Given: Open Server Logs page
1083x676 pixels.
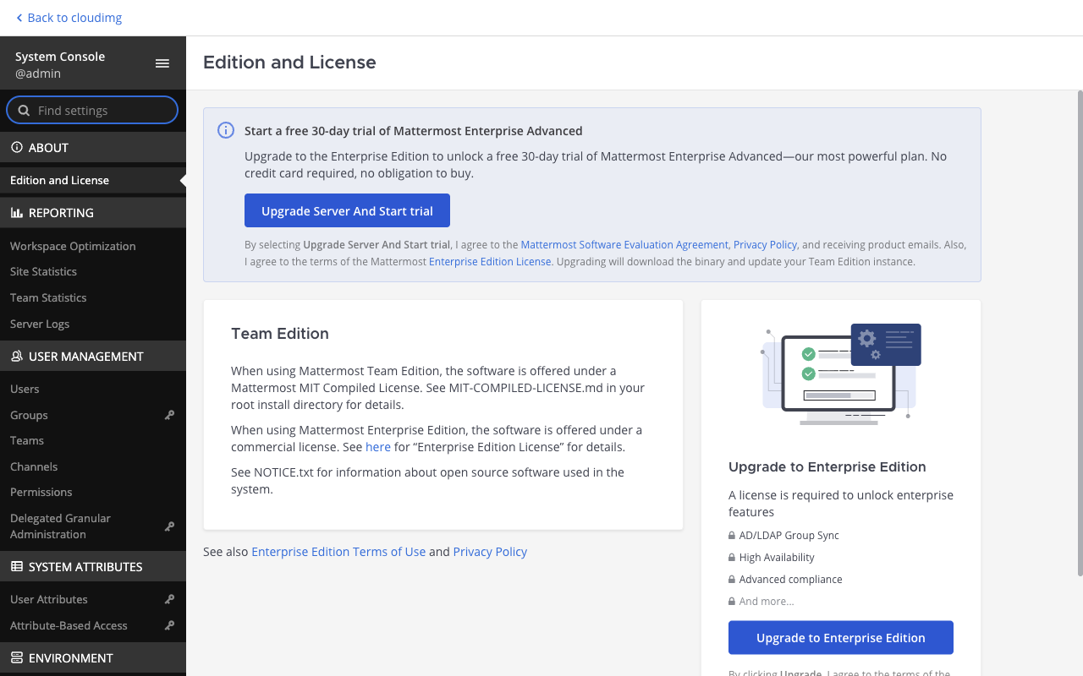Looking at the screenshot, I should point(40,324).
